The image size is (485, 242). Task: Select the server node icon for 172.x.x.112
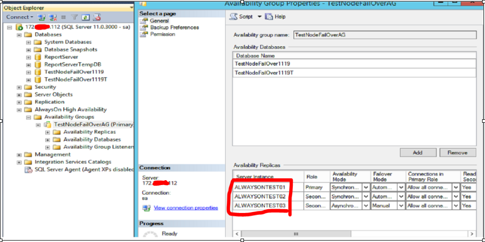(x=19, y=27)
